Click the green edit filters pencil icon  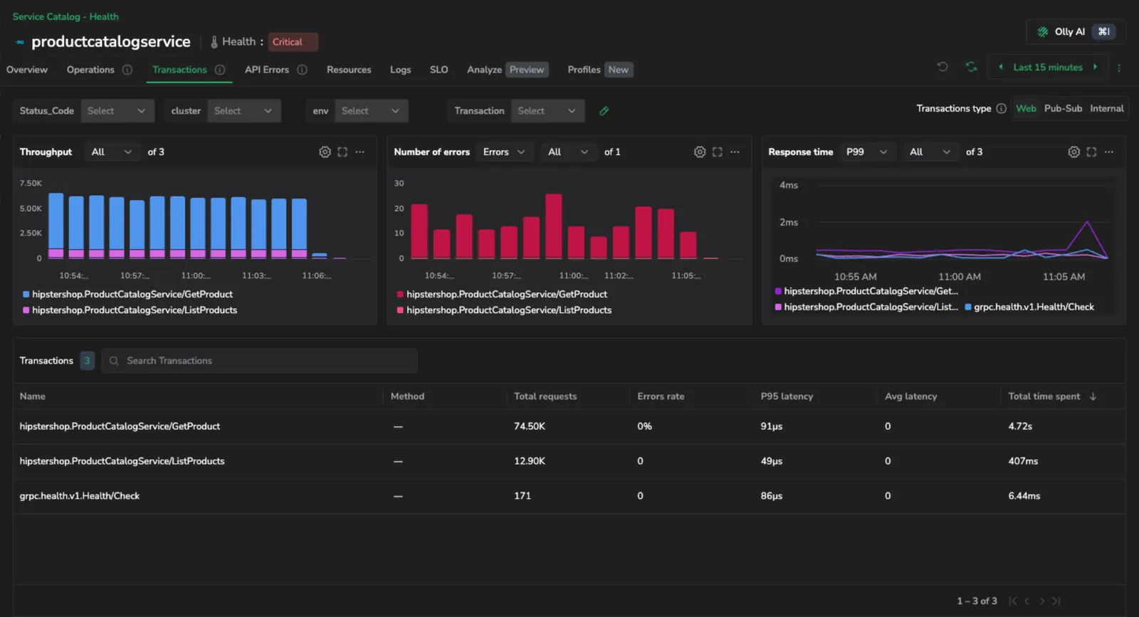pyautogui.click(x=604, y=111)
